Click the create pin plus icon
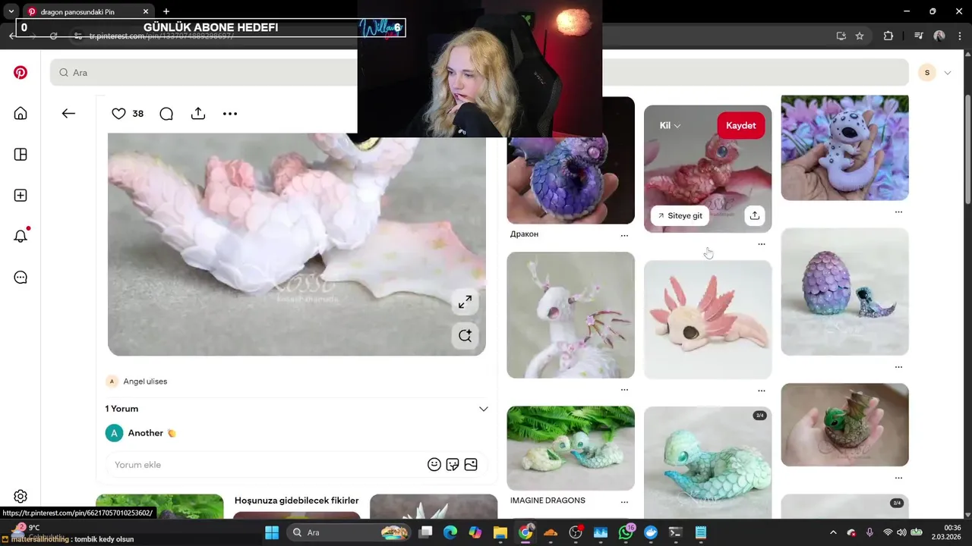 pos(21,196)
